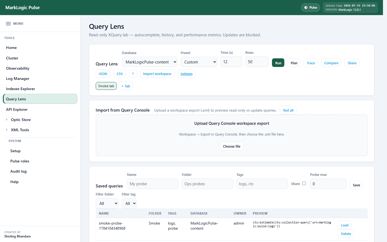Click the Compare button

tap(331, 63)
